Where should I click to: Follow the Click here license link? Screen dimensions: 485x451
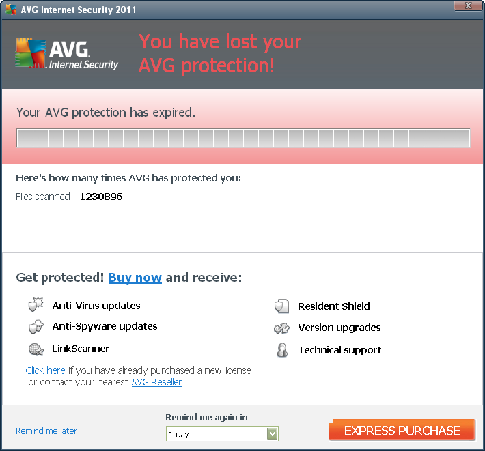pyautogui.click(x=46, y=370)
